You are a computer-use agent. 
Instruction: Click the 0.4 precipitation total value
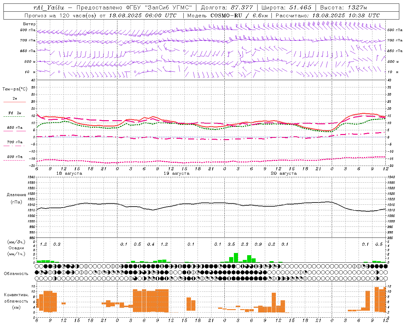click(x=151, y=244)
